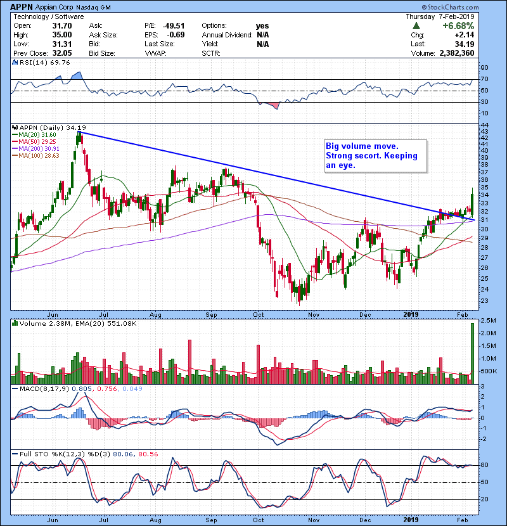Image resolution: width=507 pixels, height=526 pixels.
Task: Click the Low value 31.31
Action: coord(62,44)
